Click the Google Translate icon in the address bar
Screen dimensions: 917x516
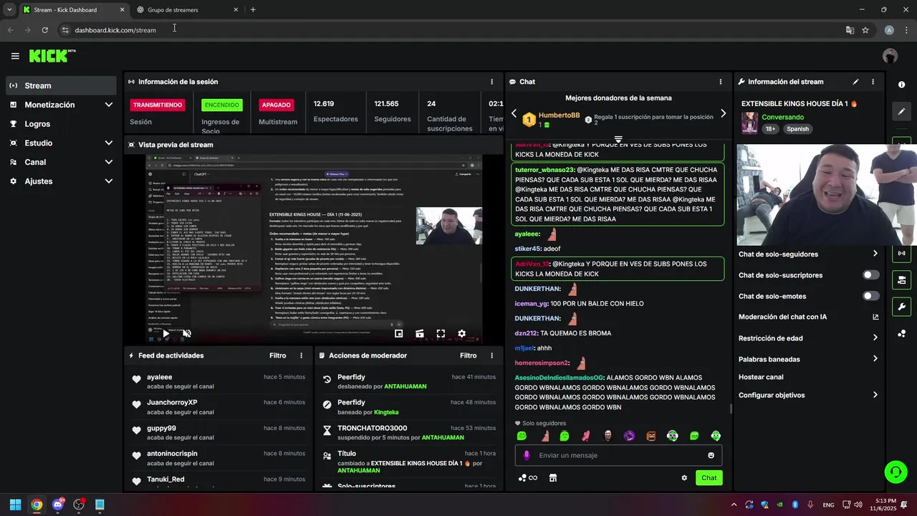[x=850, y=30]
